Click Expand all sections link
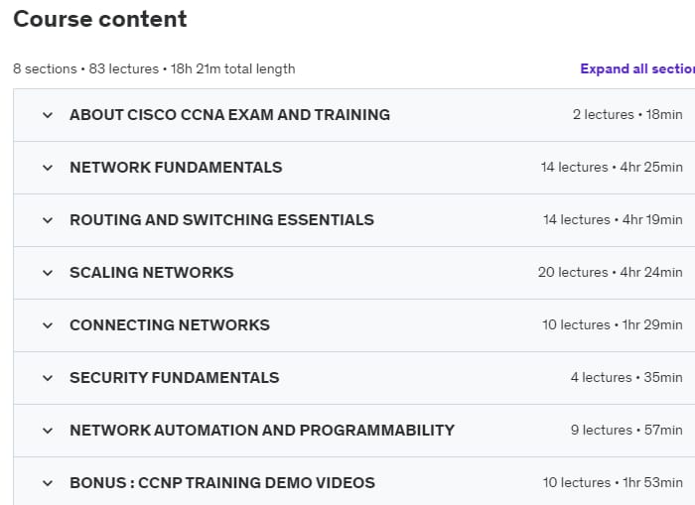This screenshot has width=695, height=505. 637,68
